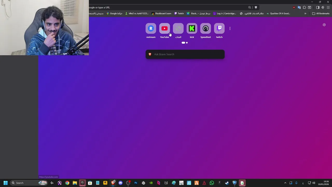The image size is (332, 187).
Task: Open Microsoft Store from taskbar
Action: pos(90,183)
